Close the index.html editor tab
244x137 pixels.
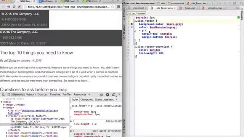(146, 8)
